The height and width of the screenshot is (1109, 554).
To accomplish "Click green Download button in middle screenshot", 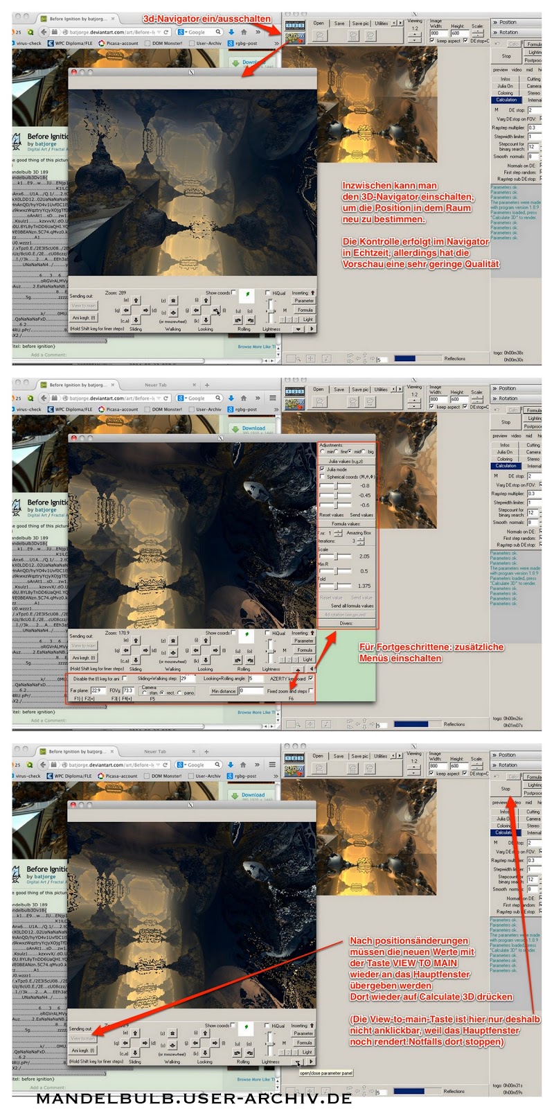I will click(249, 429).
